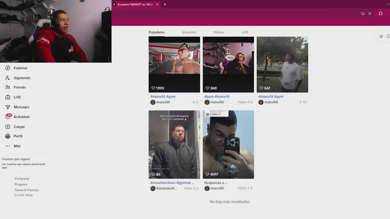Click manufiiit avatar under the 6-5 video
Viewport: 390px width, 219px height.
[153, 102]
